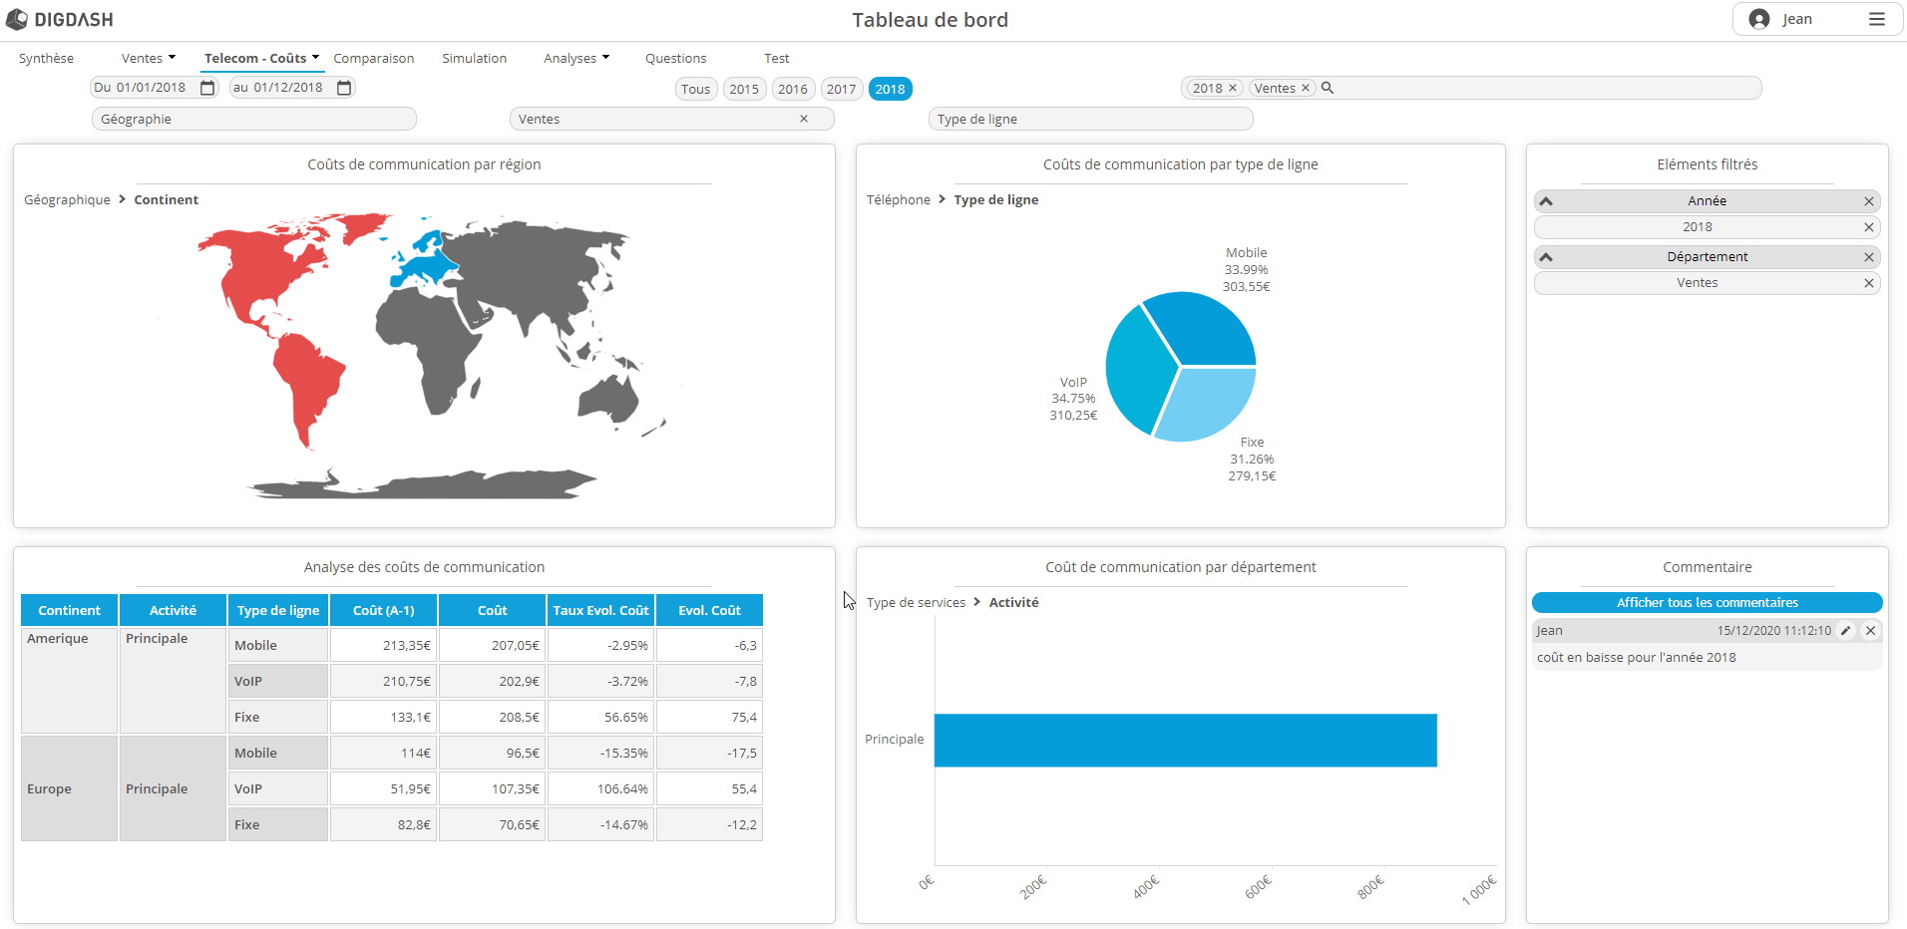The width and height of the screenshot is (1907, 929).
Task: Edit Jean's comment with pencil icon
Action: (x=1845, y=630)
